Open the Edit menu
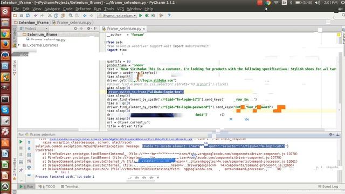The width and height of the screenshot is (345, 194). pyautogui.click(x=26, y=9)
